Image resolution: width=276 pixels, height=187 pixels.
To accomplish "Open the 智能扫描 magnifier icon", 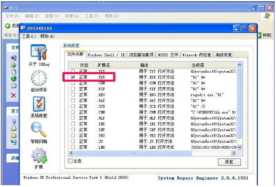I will pos(39,131).
